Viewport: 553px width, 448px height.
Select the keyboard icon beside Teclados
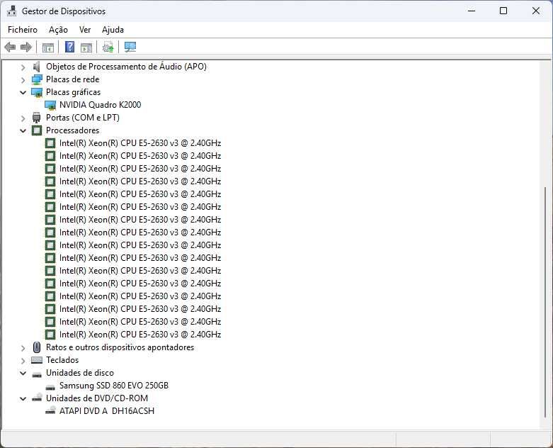37,360
